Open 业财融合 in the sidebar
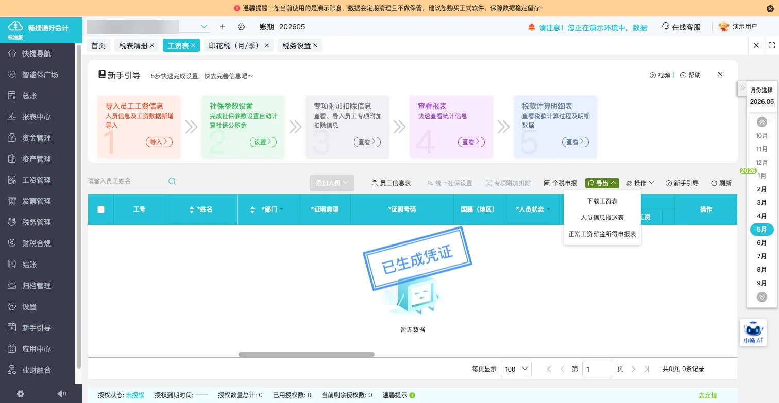This screenshot has width=779, height=403. click(x=36, y=370)
